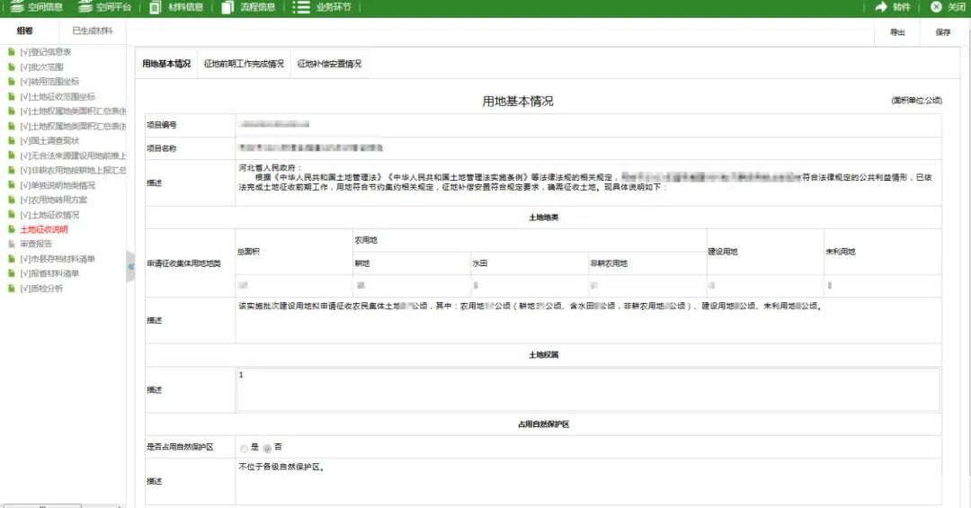The height and width of the screenshot is (508, 971).
Task: Click the 总面积 value field
Action: [x=293, y=285]
